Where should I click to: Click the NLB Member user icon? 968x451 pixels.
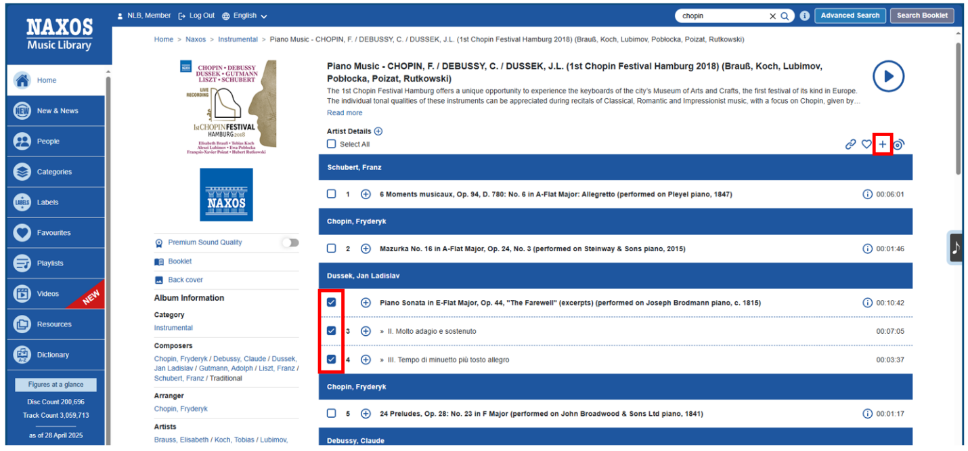click(120, 16)
